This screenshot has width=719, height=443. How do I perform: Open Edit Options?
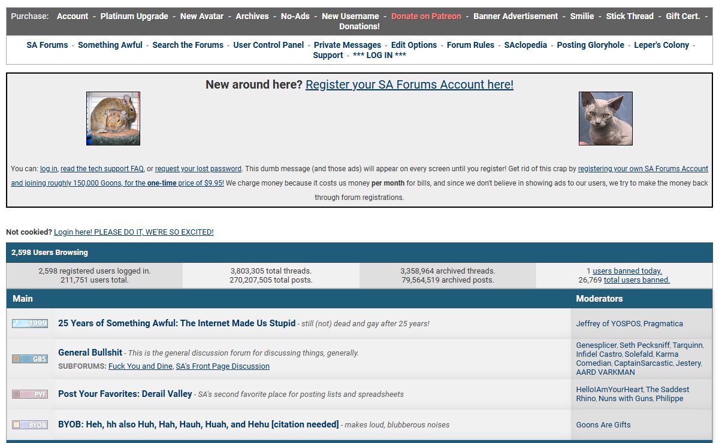coord(414,45)
